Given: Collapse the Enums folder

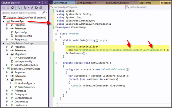Looking at the screenshot, I should click(7, 80).
